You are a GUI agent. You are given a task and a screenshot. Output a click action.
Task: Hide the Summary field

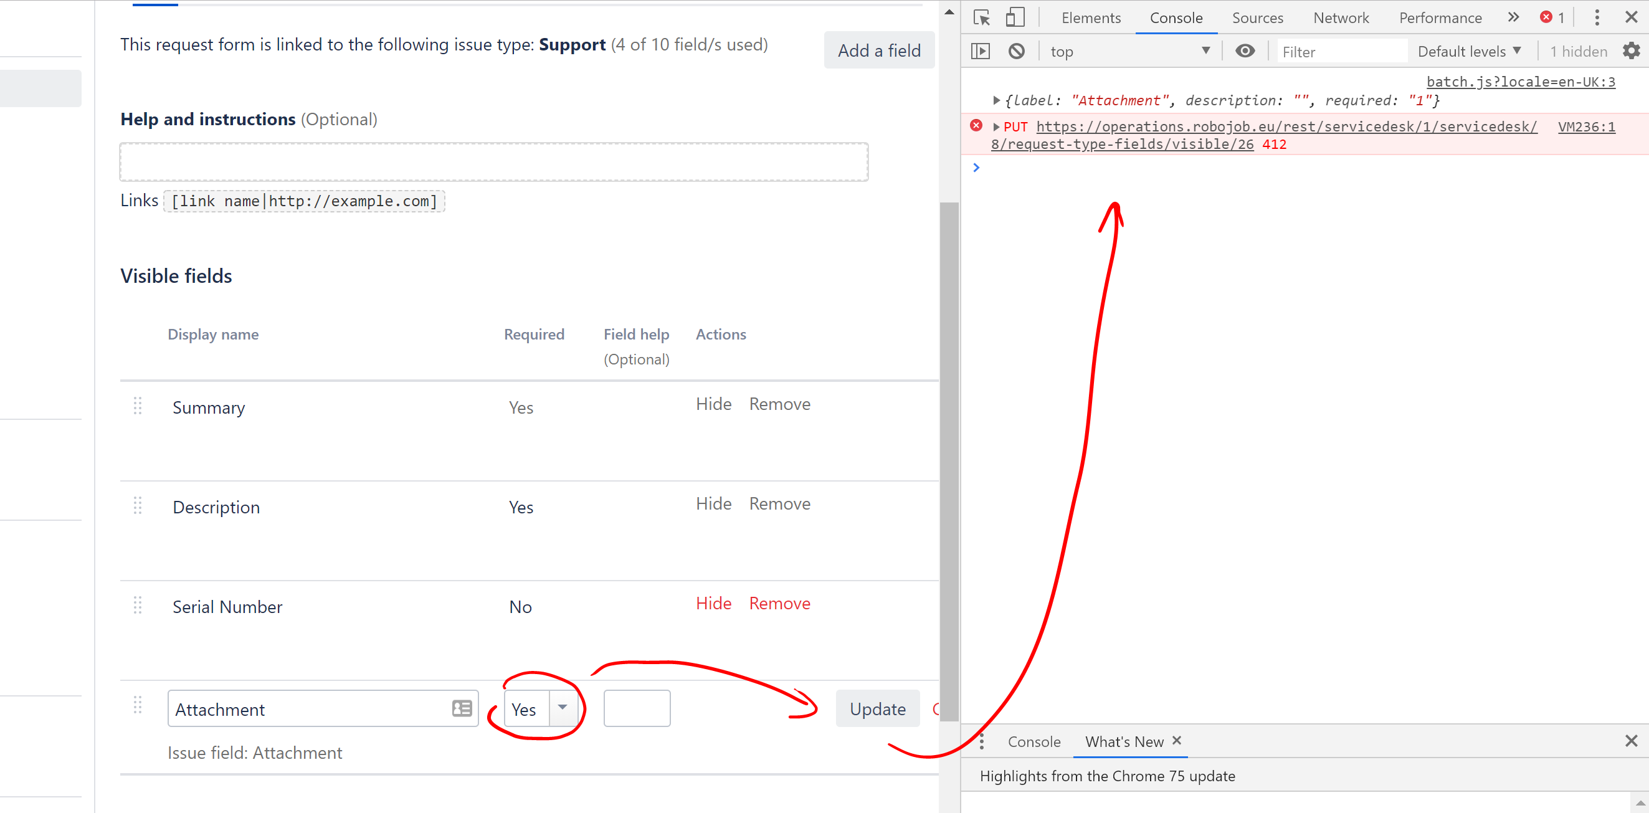(x=713, y=404)
